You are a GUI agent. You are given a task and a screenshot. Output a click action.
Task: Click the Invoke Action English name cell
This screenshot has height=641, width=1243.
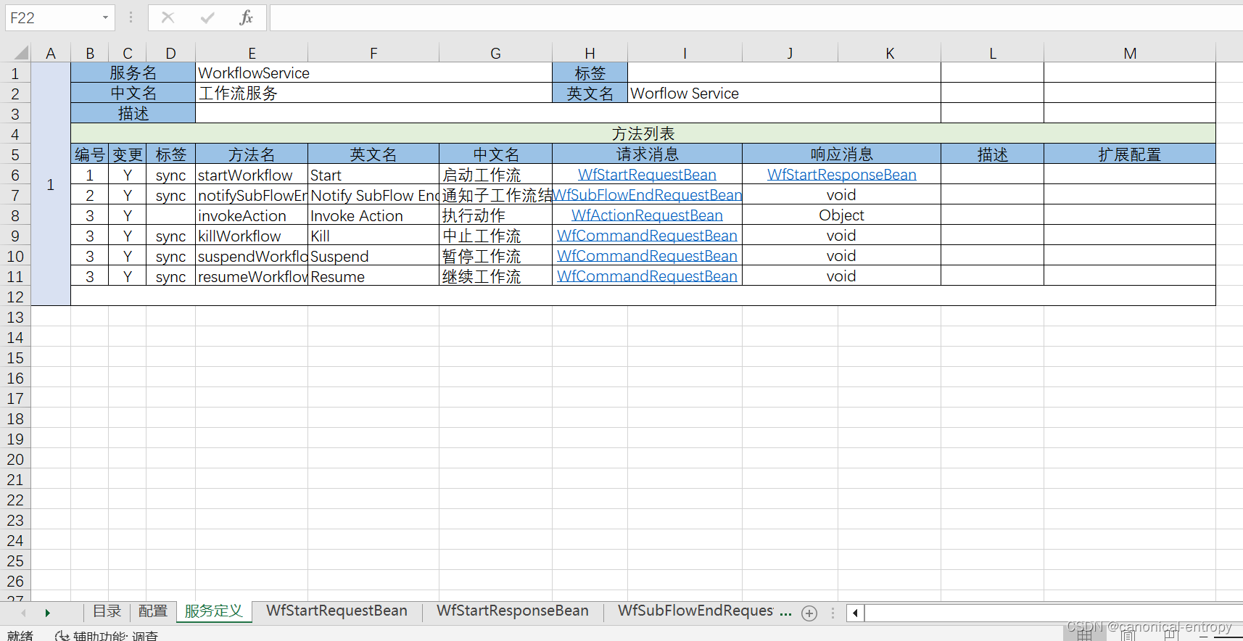[373, 215]
